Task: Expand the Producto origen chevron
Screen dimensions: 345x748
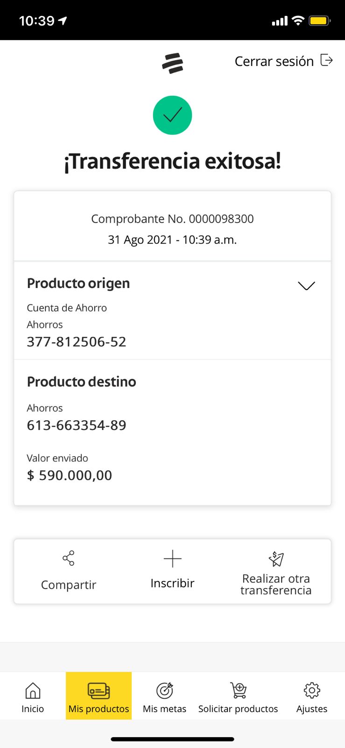Action: point(306,285)
